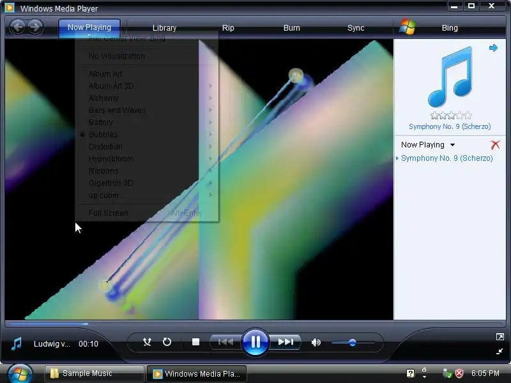Switch to the Sync tab

pyautogui.click(x=356, y=28)
